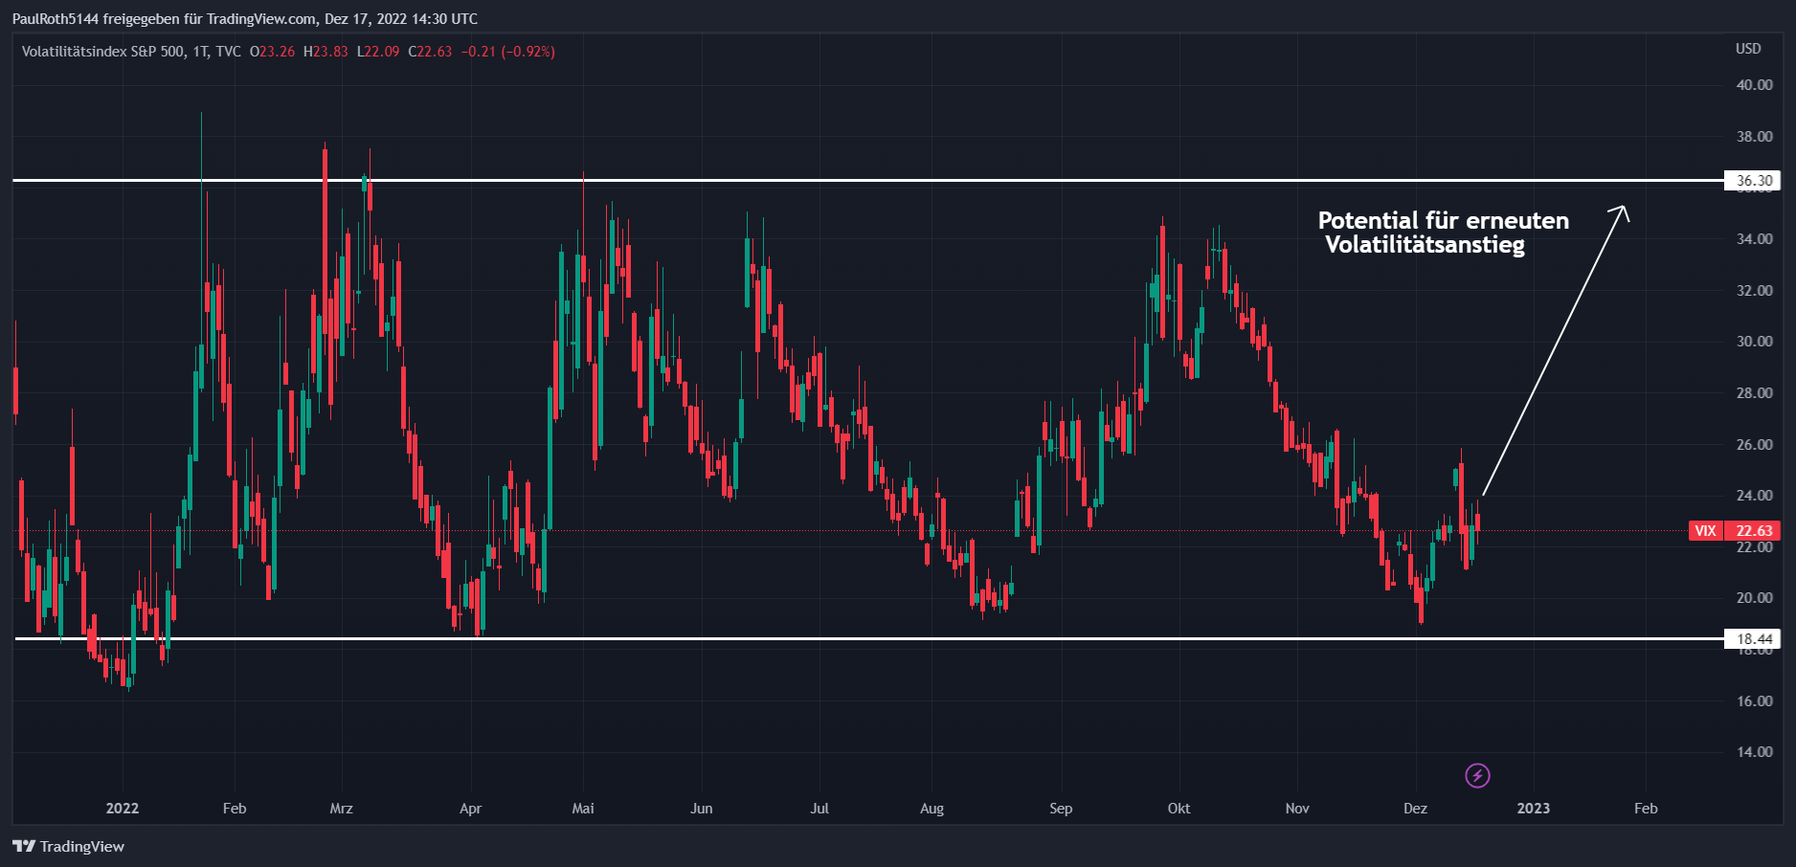1796x867 pixels.
Task: Click the 20.00 price axis label
Action: click(1754, 598)
